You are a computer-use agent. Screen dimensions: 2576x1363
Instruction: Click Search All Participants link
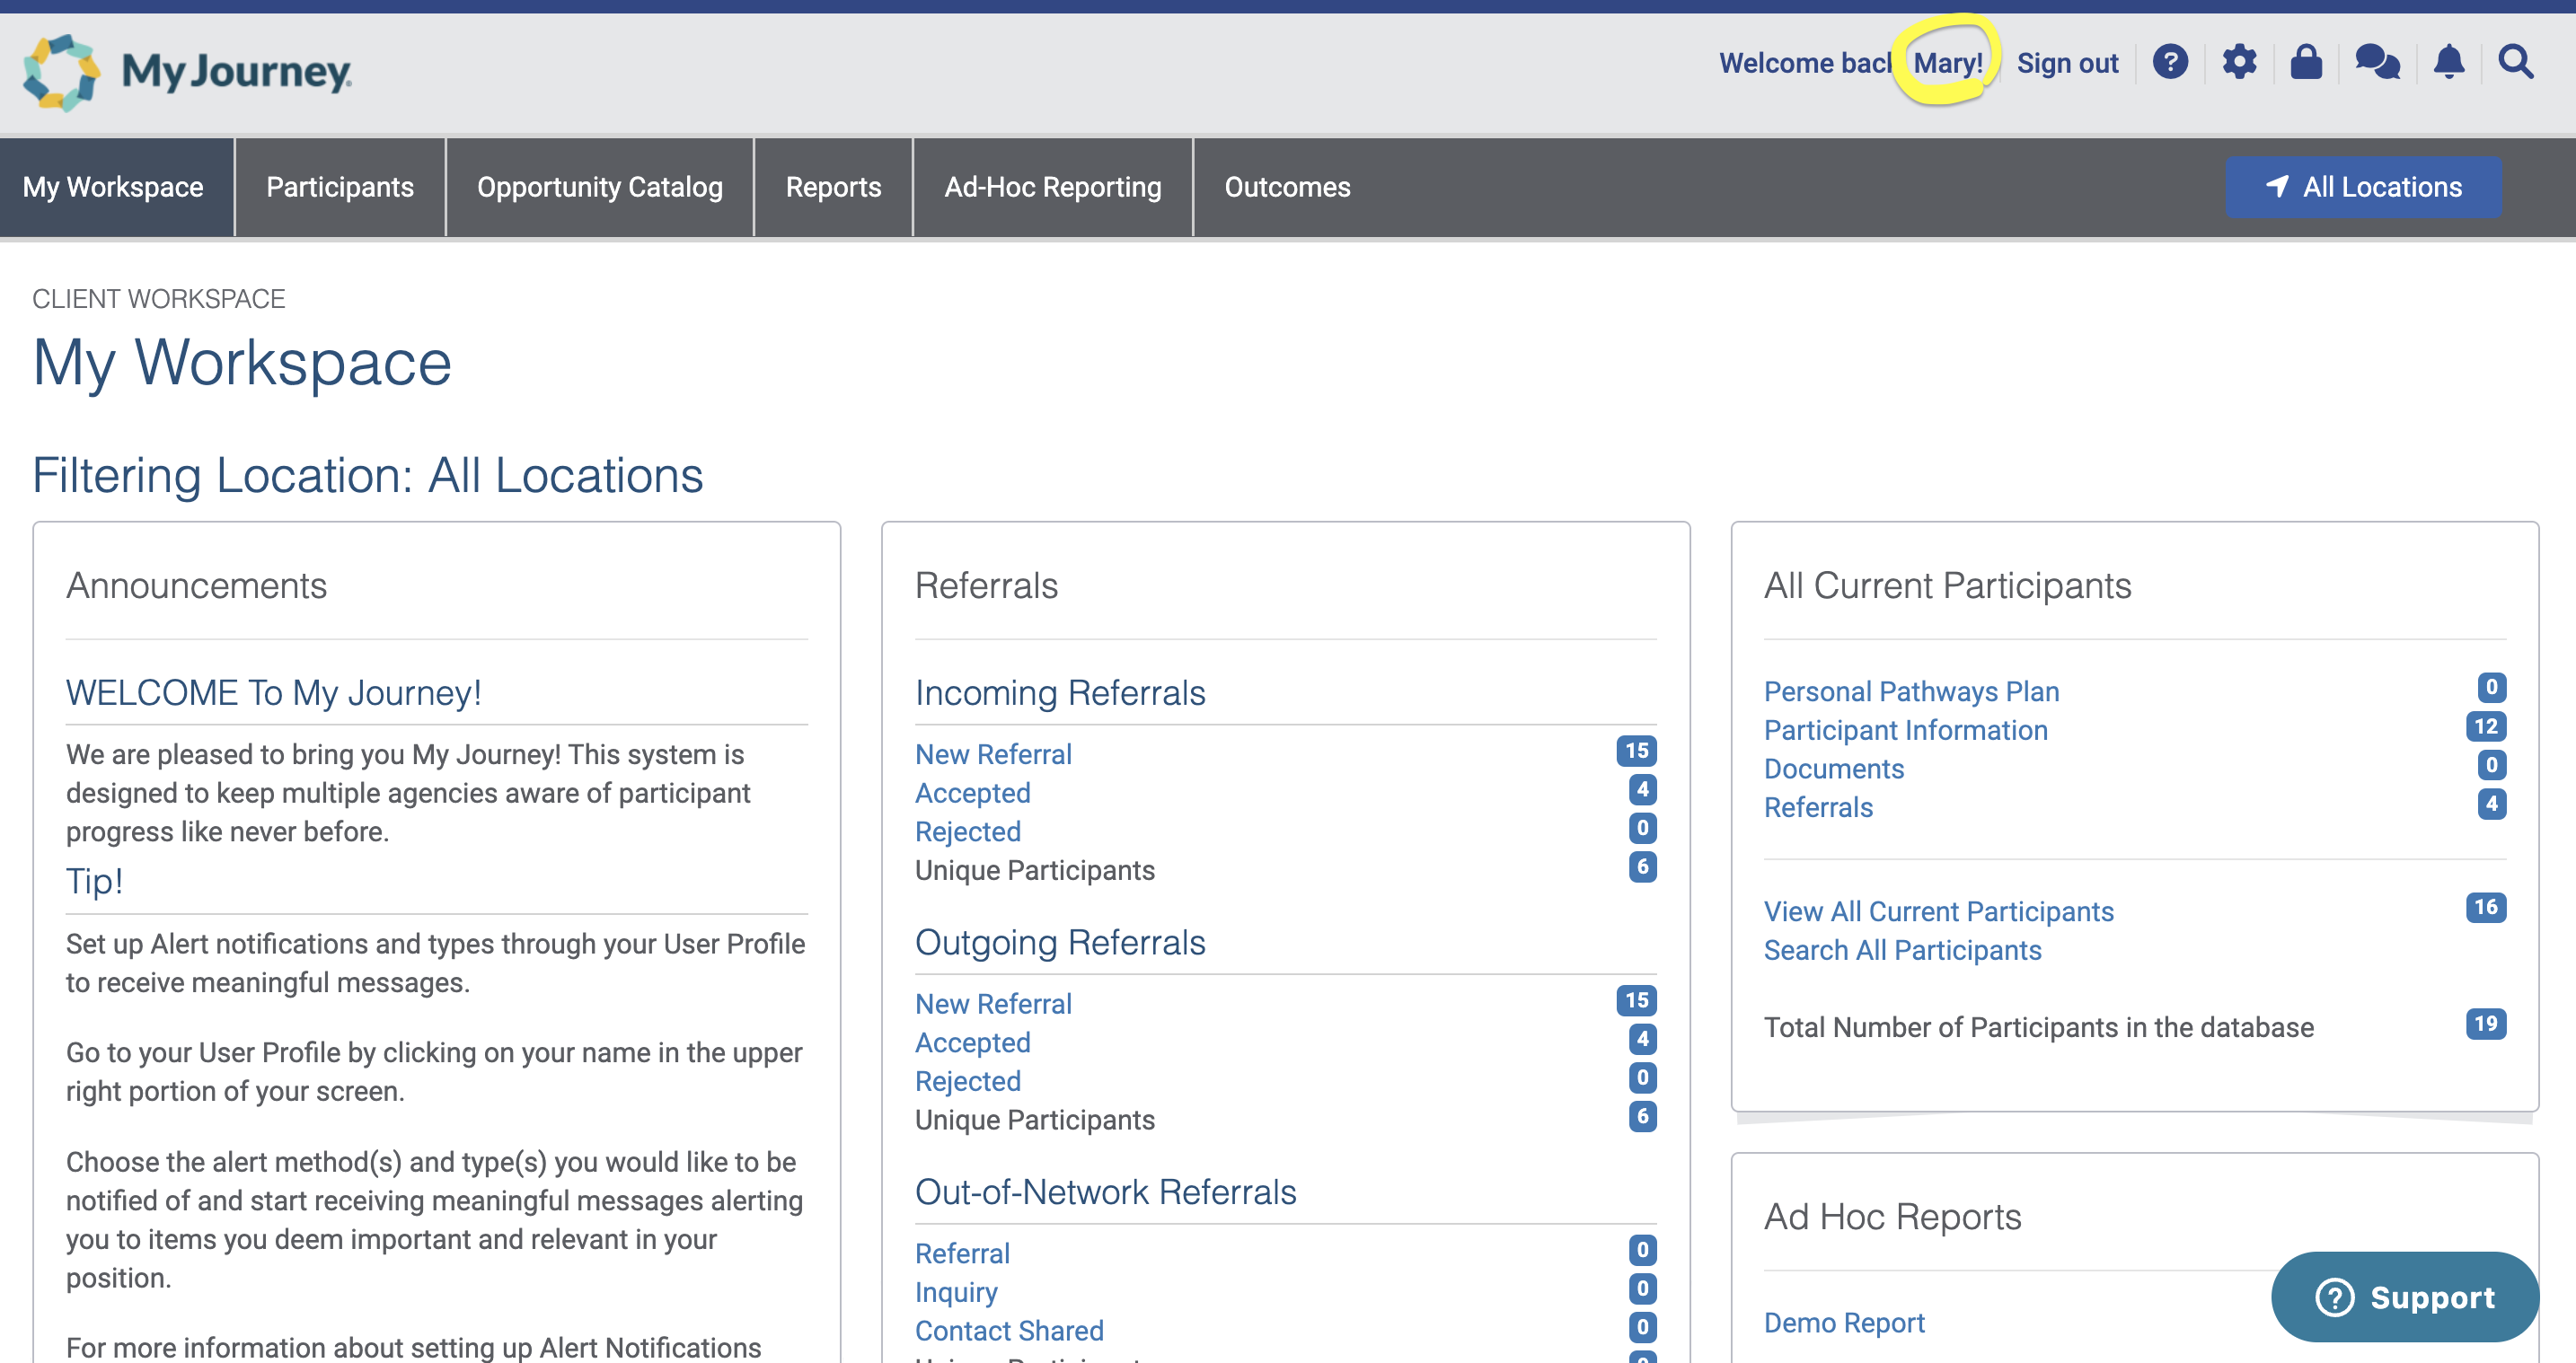pyautogui.click(x=1902, y=950)
